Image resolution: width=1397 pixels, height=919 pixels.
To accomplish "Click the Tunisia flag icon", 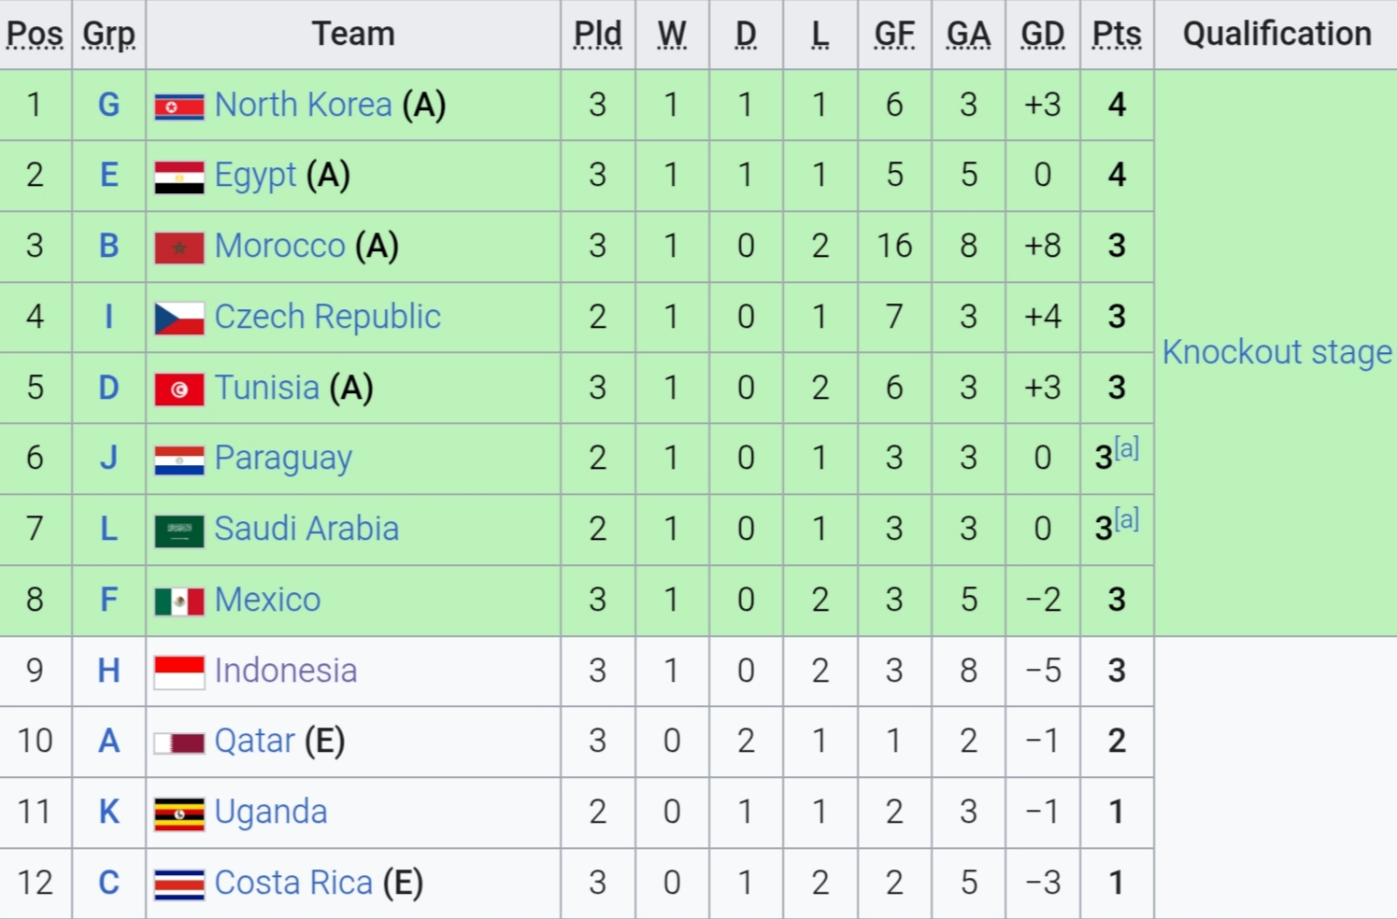I will [179, 389].
